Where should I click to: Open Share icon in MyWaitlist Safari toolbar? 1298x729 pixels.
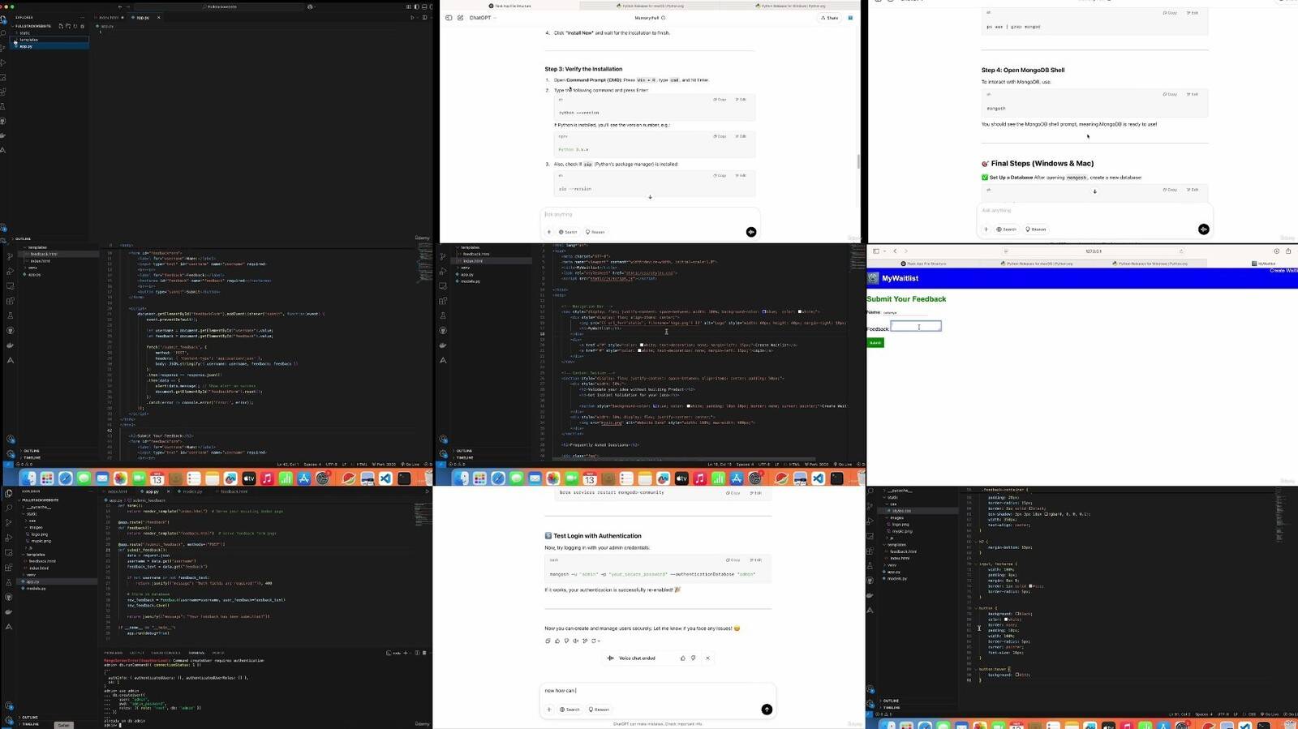click(x=1287, y=251)
